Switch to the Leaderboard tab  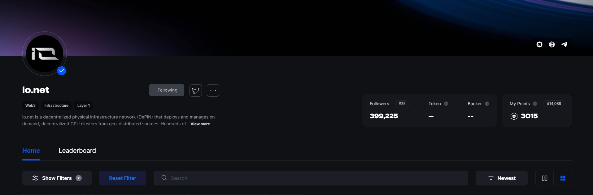[x=77, y=151]
